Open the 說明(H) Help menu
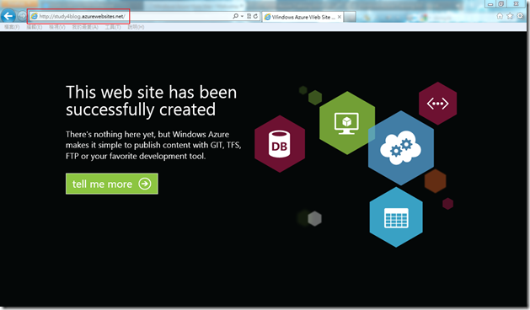This screenshot has height=310, width=530. click(x=136, y=27)
